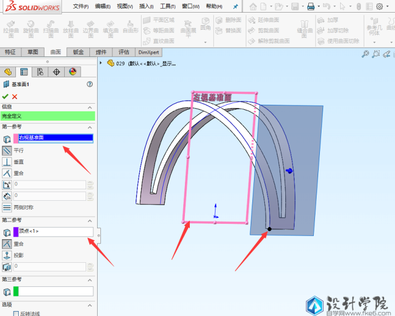Screen dimensions: 395x316
Task: Click the green checkmark to confirm plane
Action: 5,97
